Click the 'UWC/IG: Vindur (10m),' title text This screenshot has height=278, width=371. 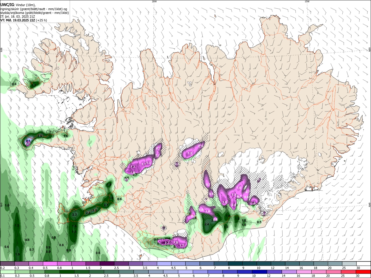coord(18,5)
